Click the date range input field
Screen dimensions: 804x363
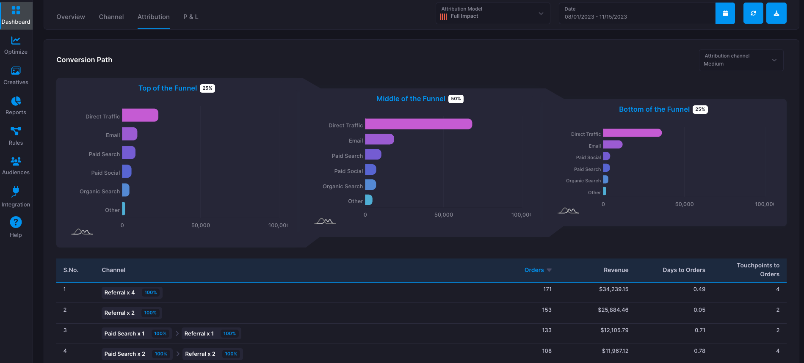tap(637, 13)
